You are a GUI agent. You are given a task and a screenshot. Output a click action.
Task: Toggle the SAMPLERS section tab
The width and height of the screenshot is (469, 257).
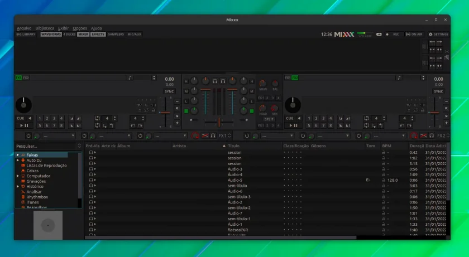[x=116, y=35]
